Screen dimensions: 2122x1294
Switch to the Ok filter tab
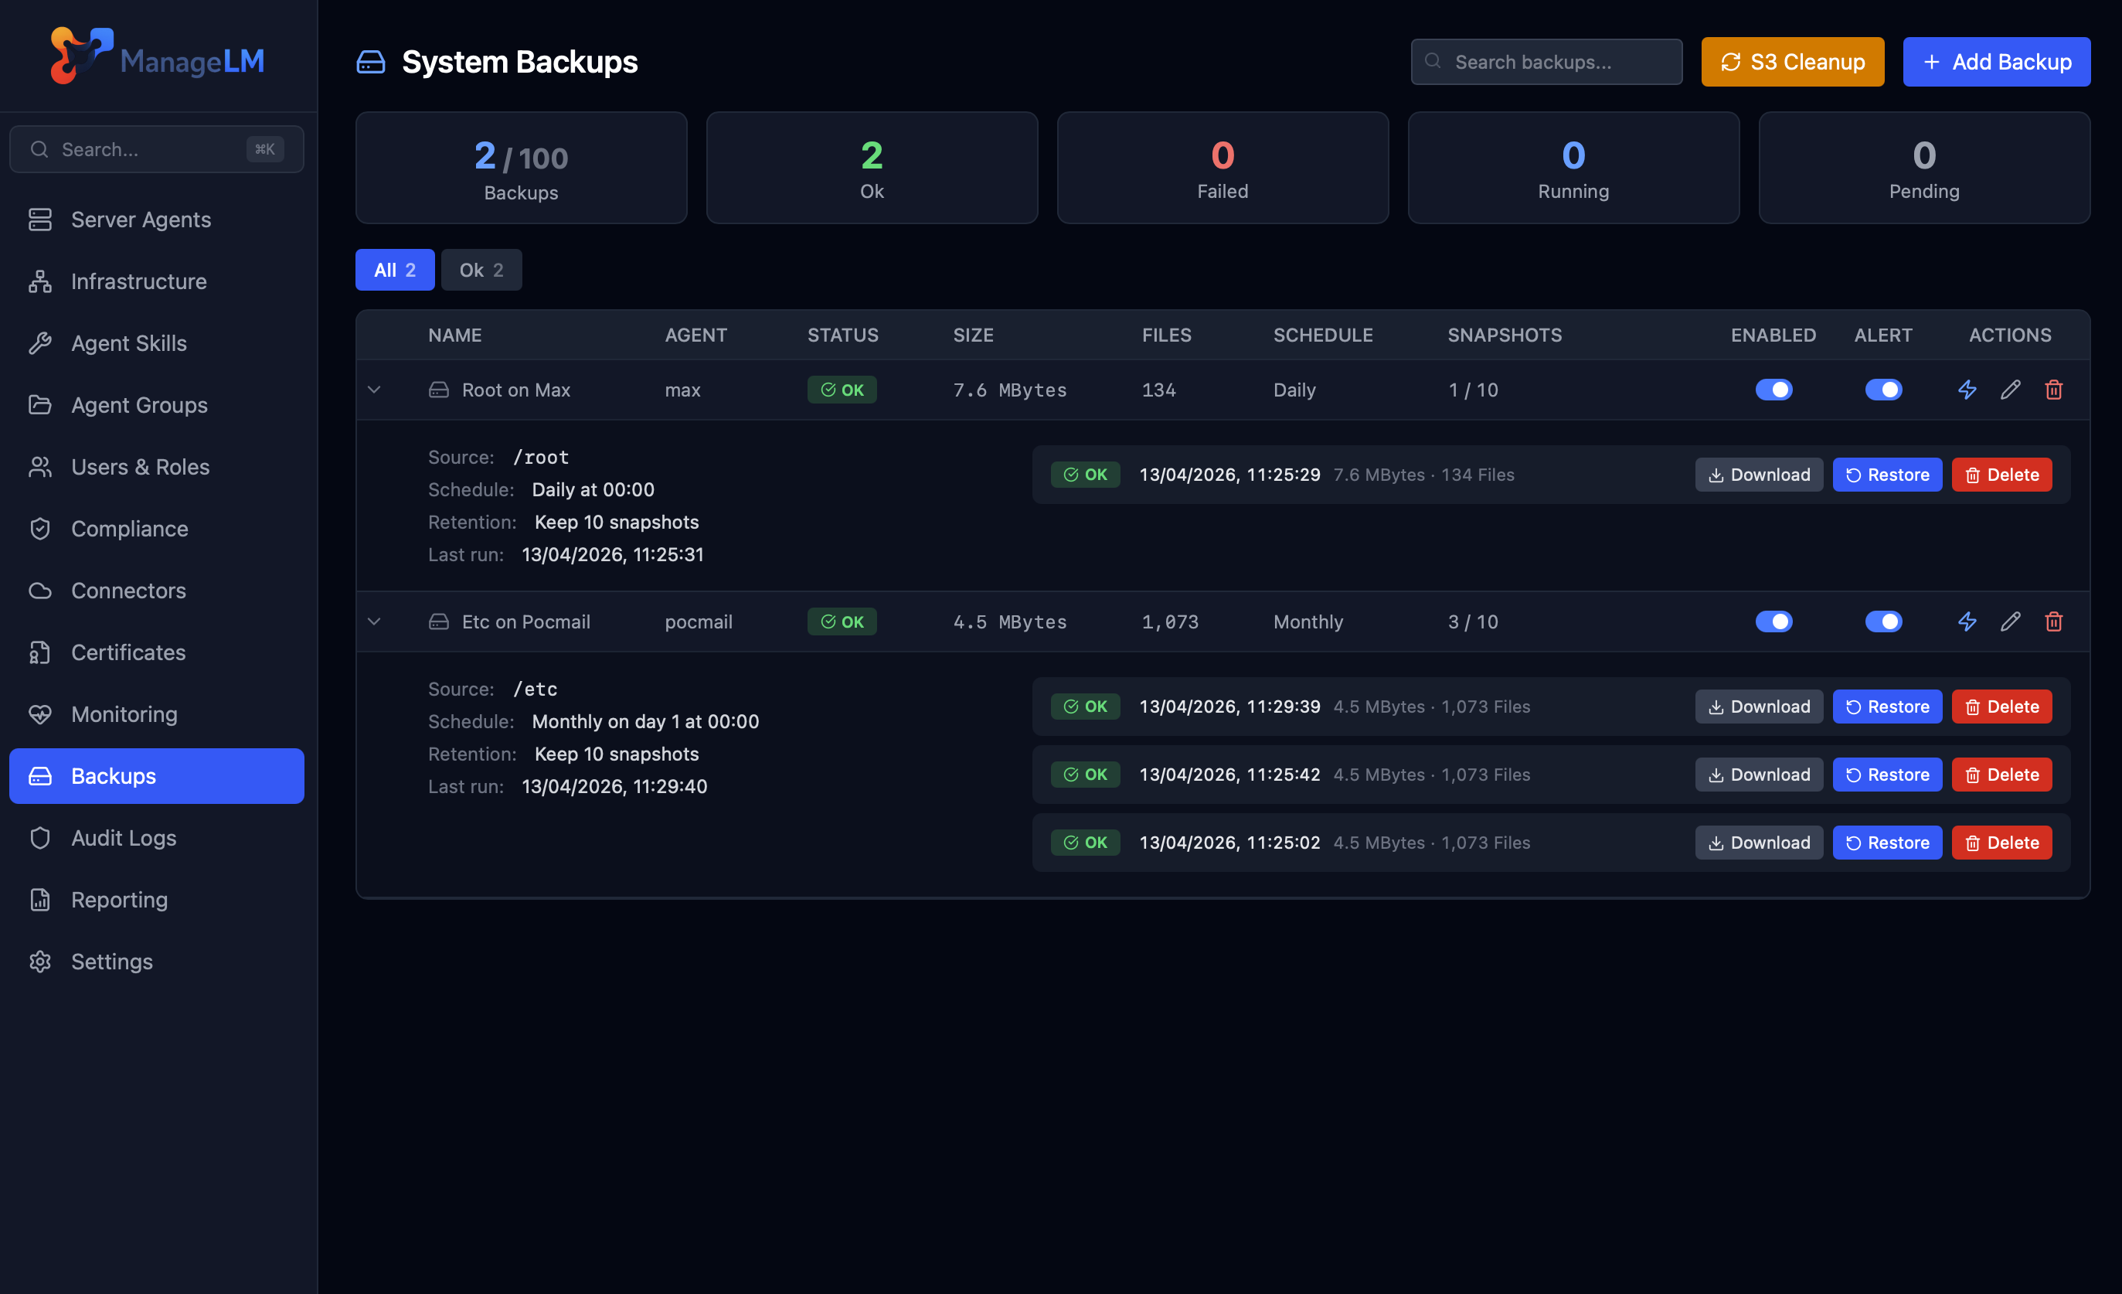tap(481, 270)
